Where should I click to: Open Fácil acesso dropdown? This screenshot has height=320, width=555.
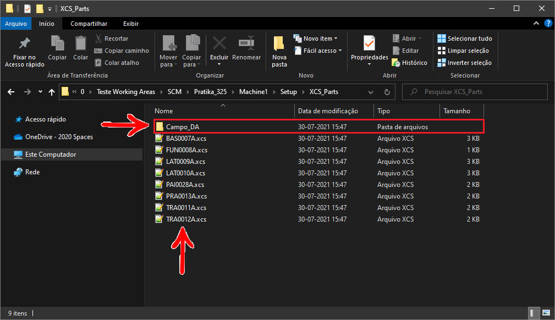coord(317,51)
